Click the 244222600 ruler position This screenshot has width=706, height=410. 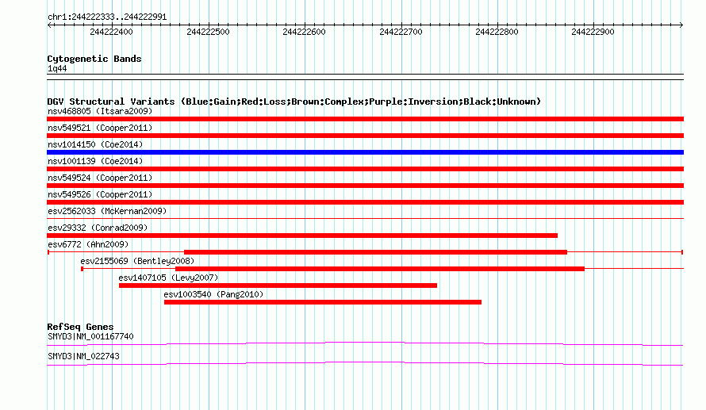[304, 32]
